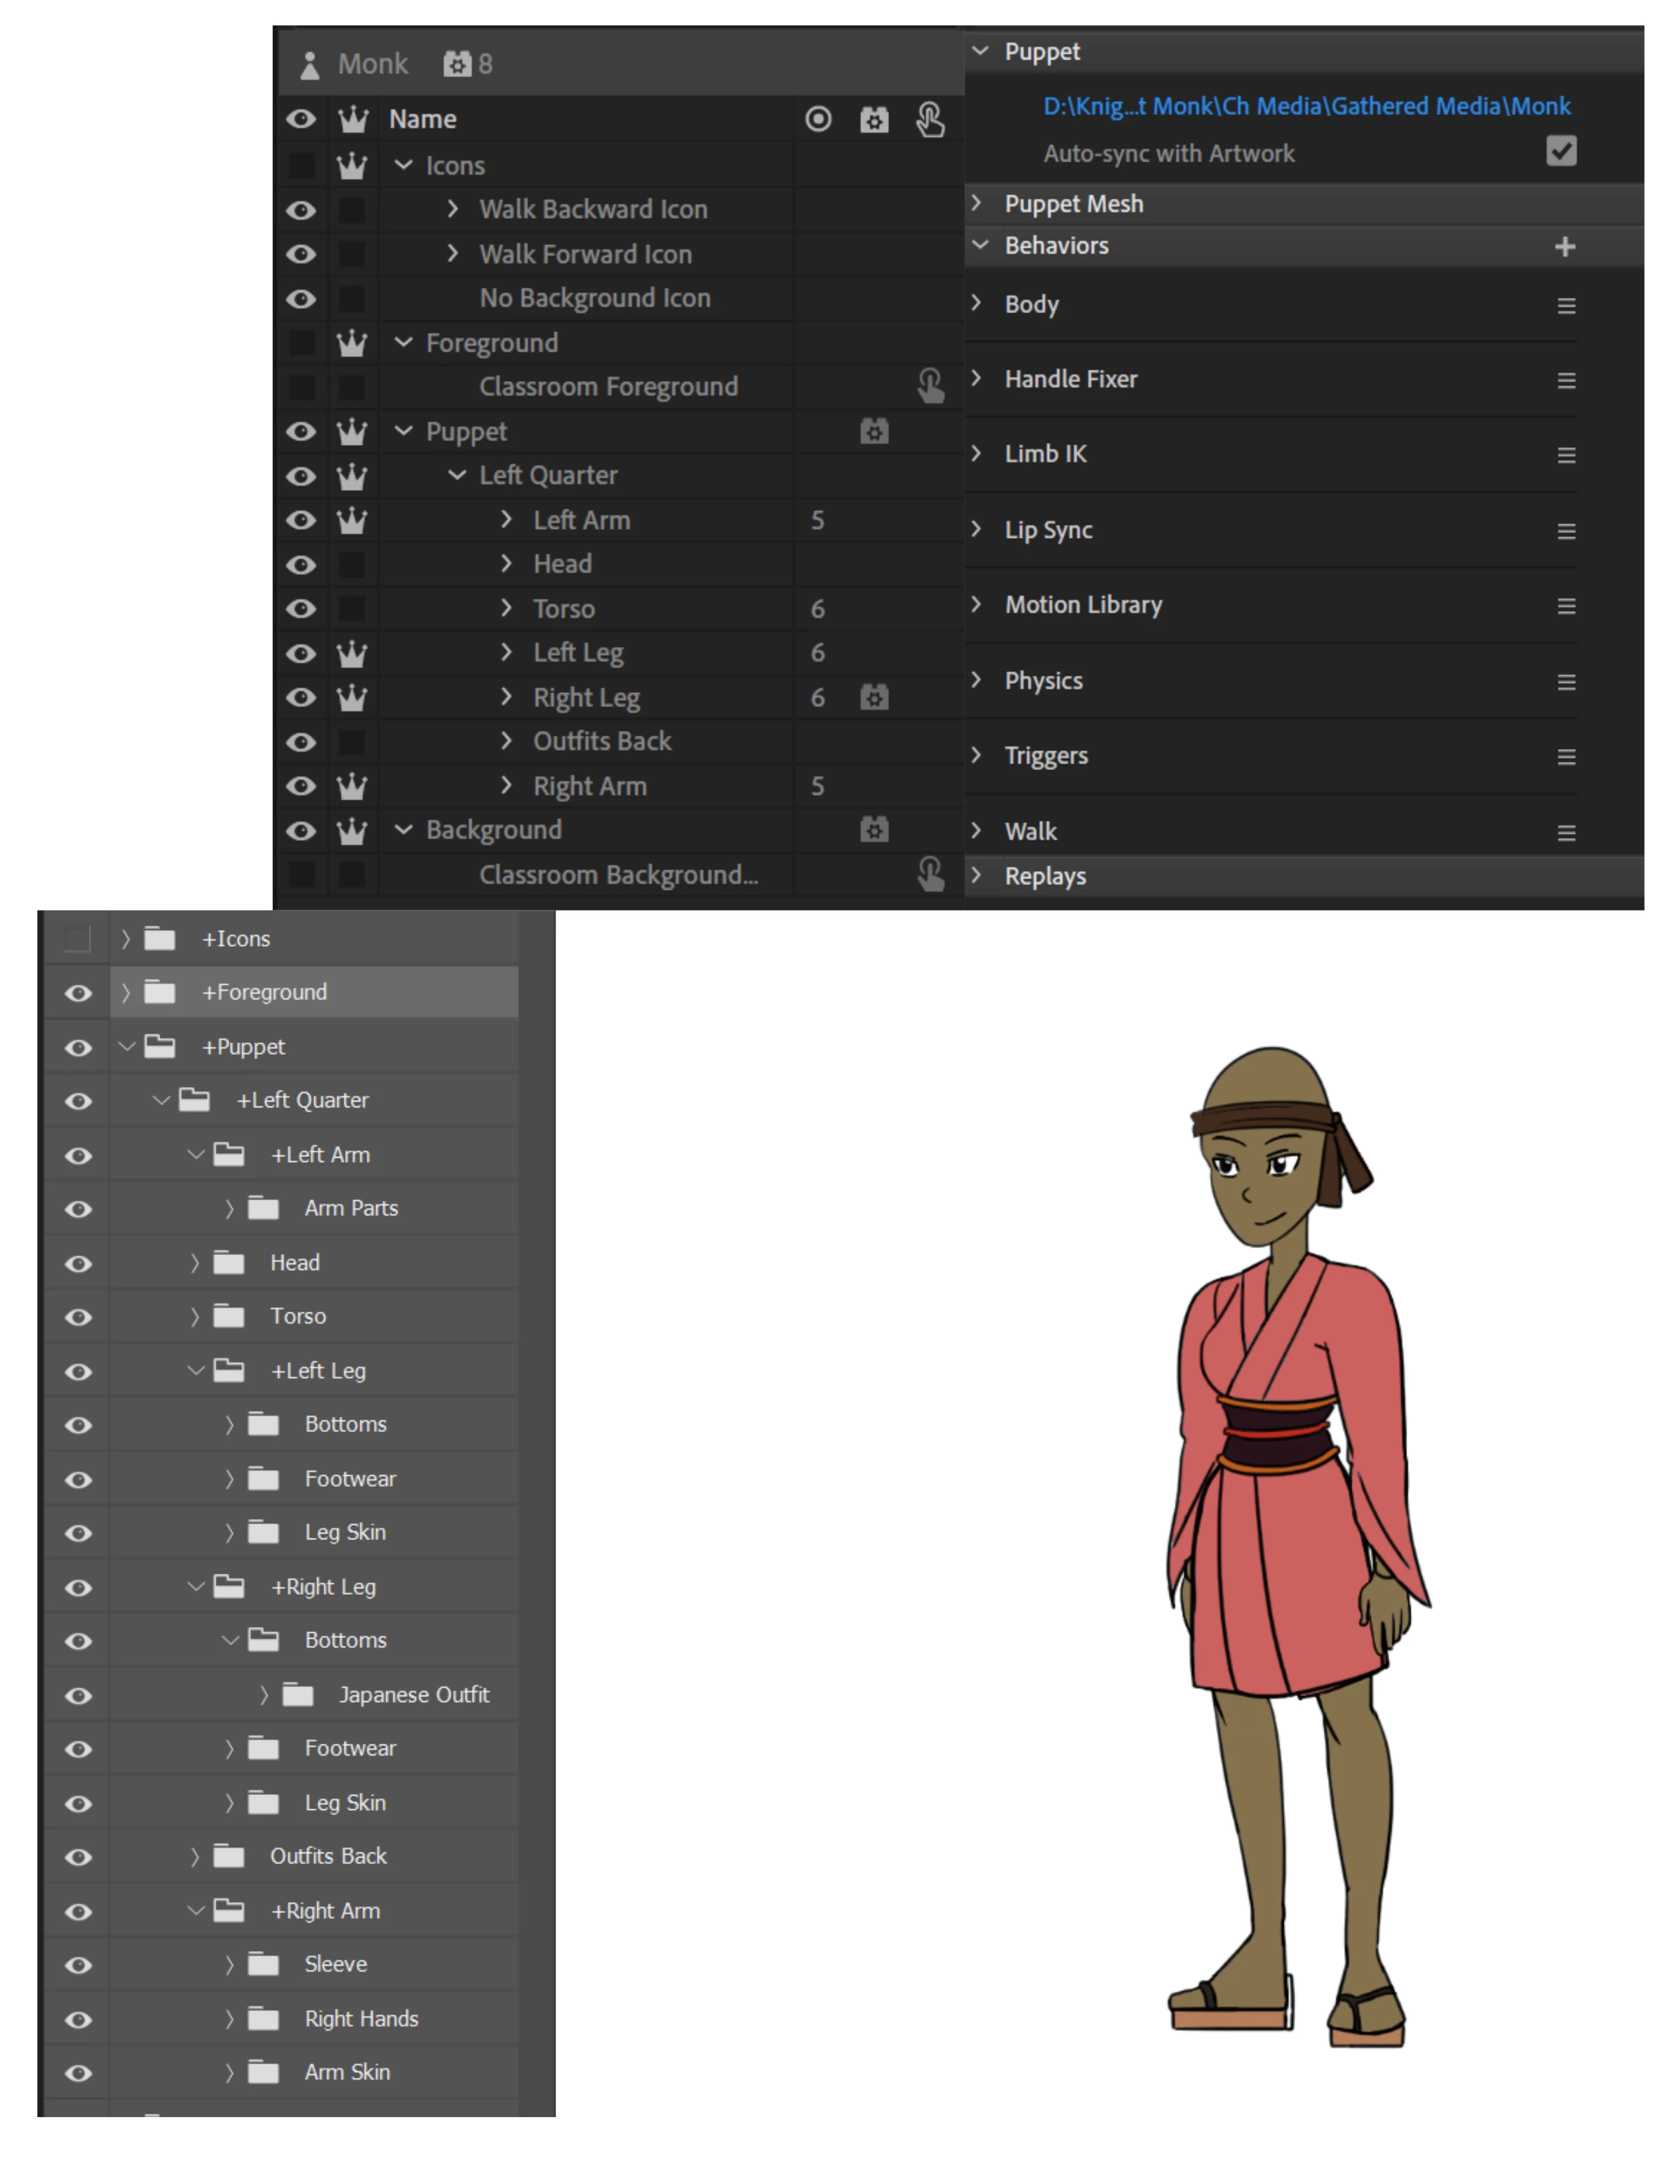Expand the Walk Backward Icon group
The width and height of the screenshot is (1667, 2157).
[452, 209]
